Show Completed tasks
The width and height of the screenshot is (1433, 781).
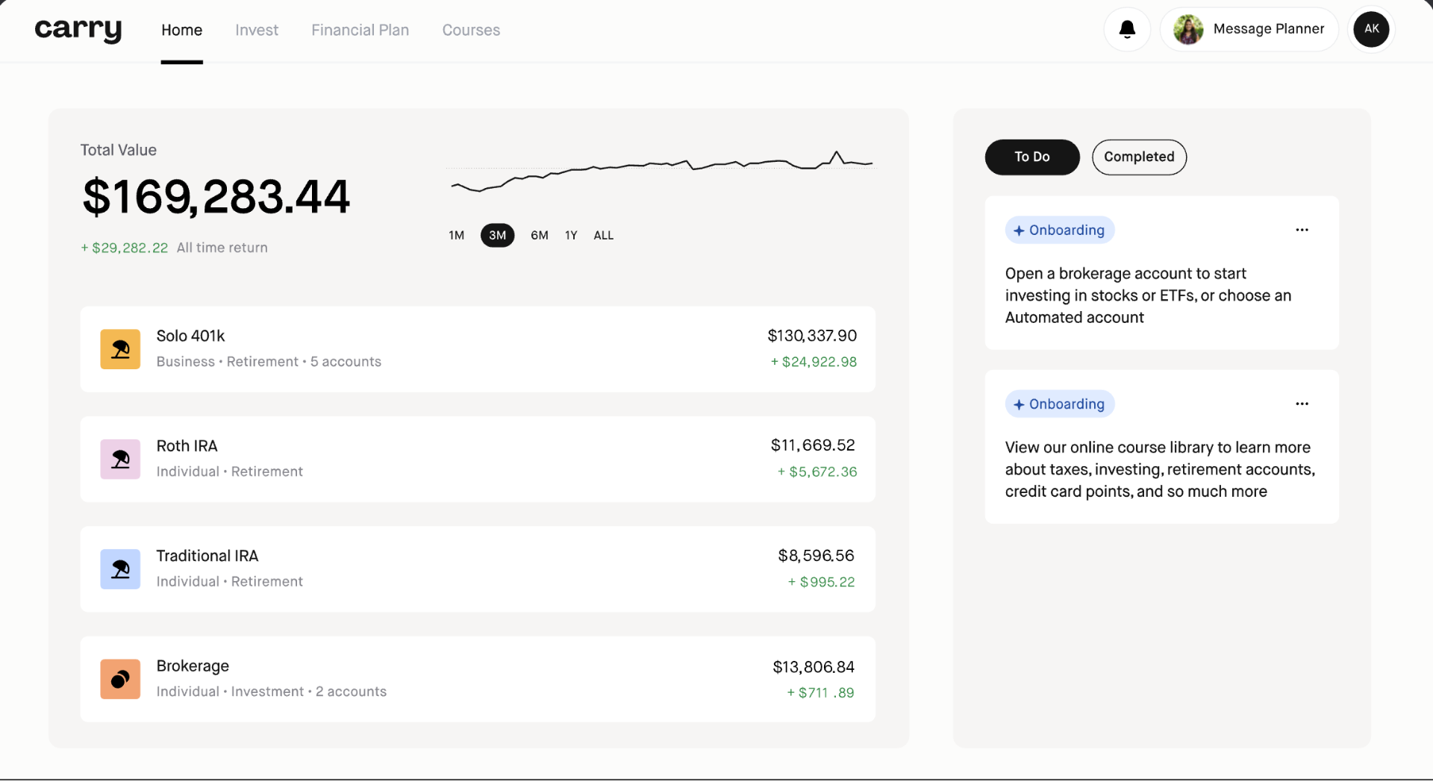click(x=1138, y=157)
